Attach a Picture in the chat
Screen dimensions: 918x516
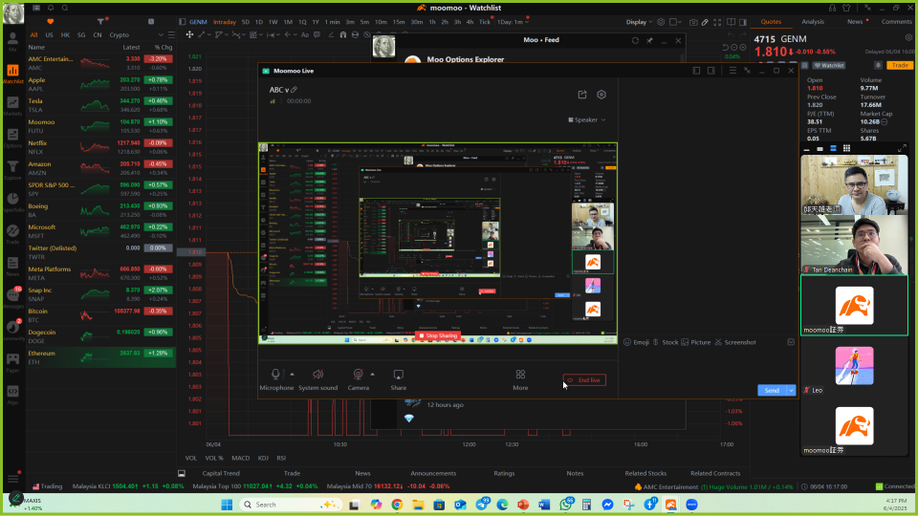(695, 342)
